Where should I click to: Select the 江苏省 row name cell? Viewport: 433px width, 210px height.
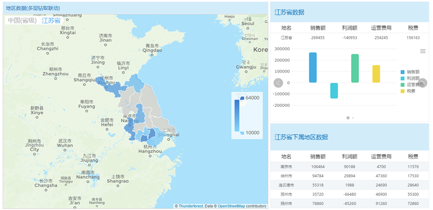[x=286, y=38]
